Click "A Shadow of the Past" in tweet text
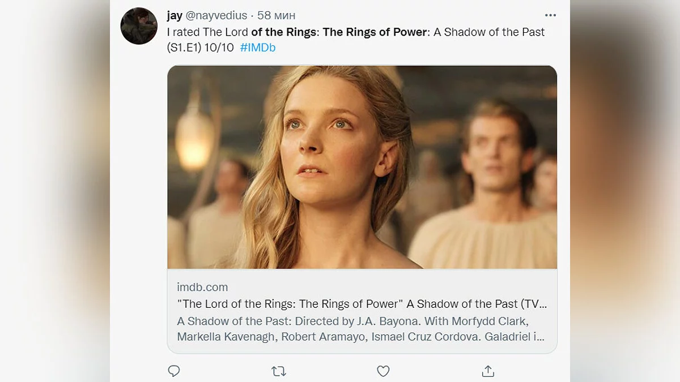This screenshot has width=680, height=382. point(489,32)
